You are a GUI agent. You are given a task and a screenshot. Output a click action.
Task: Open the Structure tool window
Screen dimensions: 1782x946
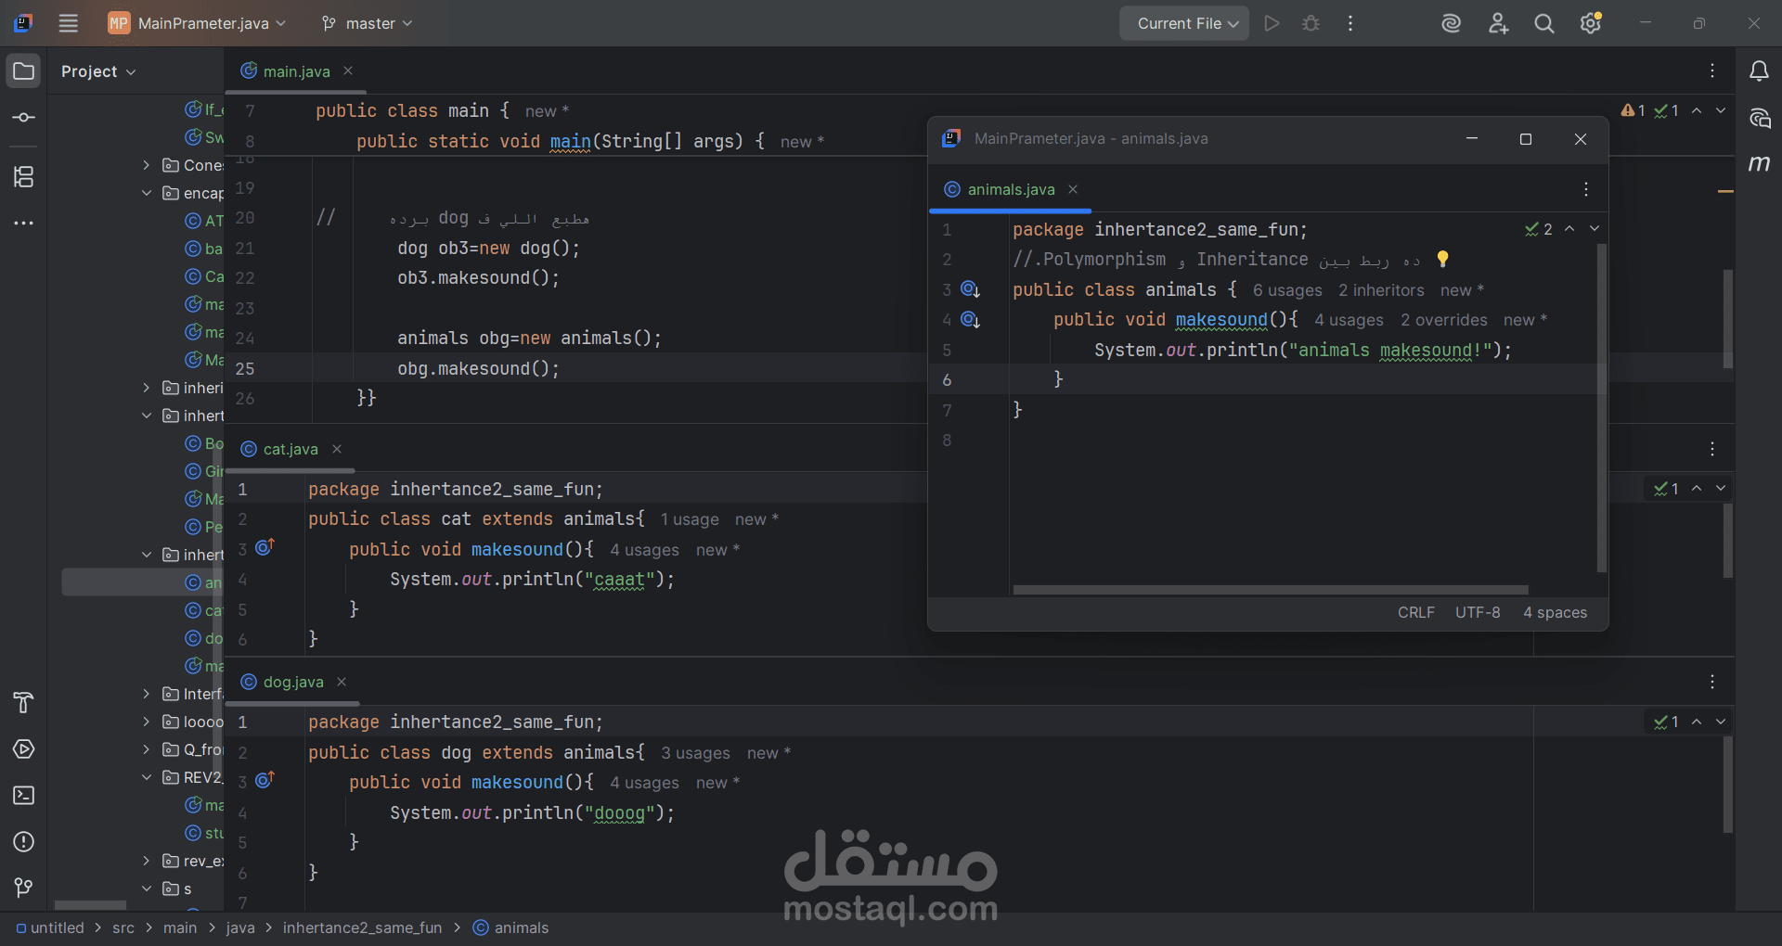tap(24, 176)
